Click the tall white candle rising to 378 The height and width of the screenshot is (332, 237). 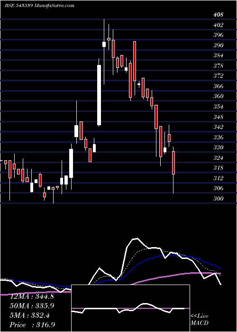tap(99, 95)
